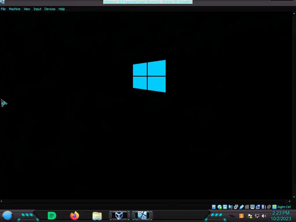Select the Windows 10 VM taskbar icon

pyautogui.click(x=142, y=215)
